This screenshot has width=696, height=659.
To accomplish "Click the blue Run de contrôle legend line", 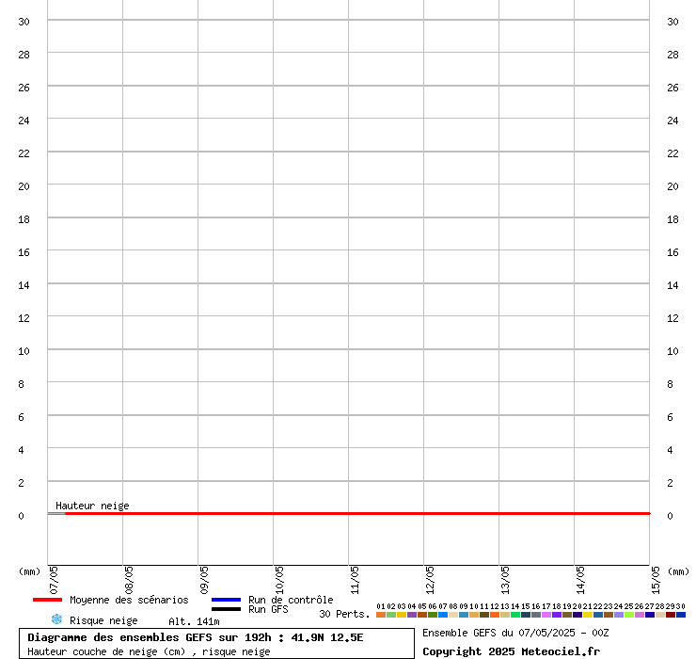I will click(x=226, y=600).
